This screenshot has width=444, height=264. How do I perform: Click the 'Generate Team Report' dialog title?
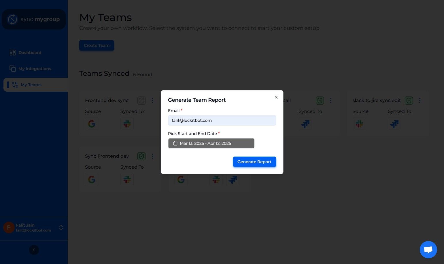click(197, 100)
